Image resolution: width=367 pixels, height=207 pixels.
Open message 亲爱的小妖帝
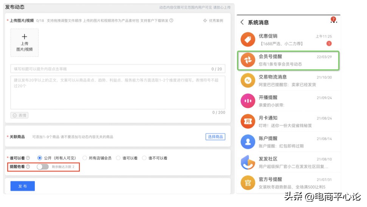pos(271,105)
